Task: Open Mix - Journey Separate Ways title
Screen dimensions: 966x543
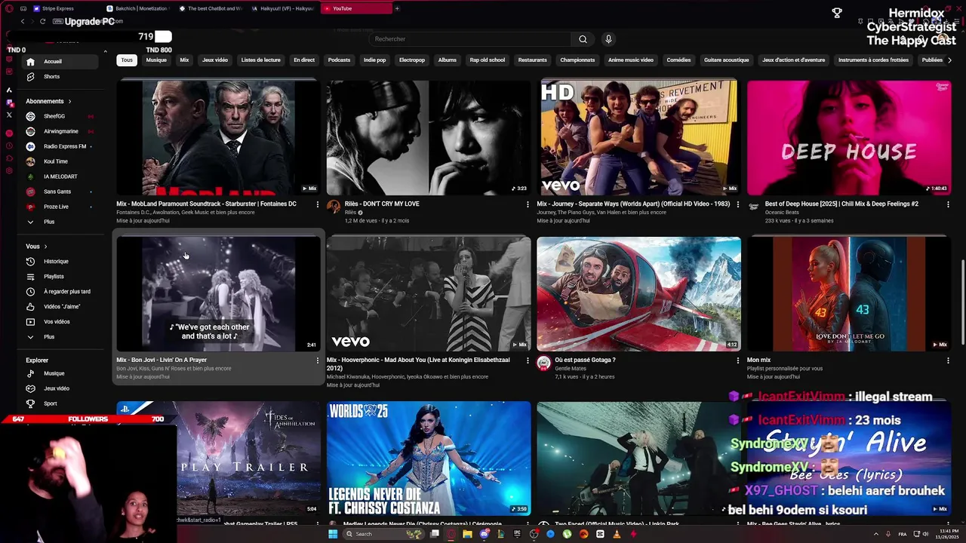Action: coord(633,204)
